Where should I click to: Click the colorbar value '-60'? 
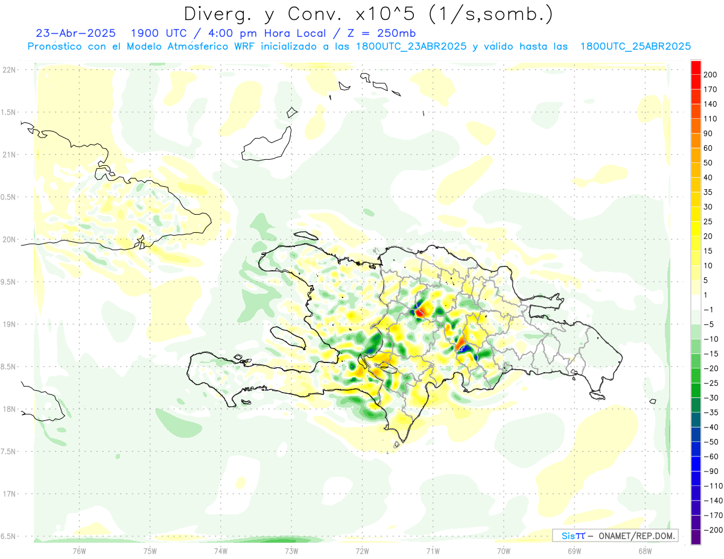tap(712, 456)
